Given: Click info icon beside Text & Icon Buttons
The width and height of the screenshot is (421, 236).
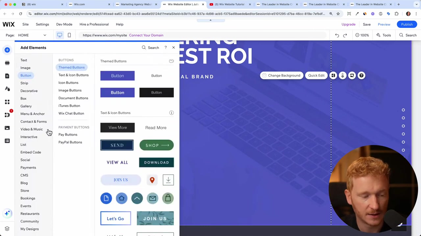Looking at the screenshot, I should pyautogui.click(x=171, y=113).
